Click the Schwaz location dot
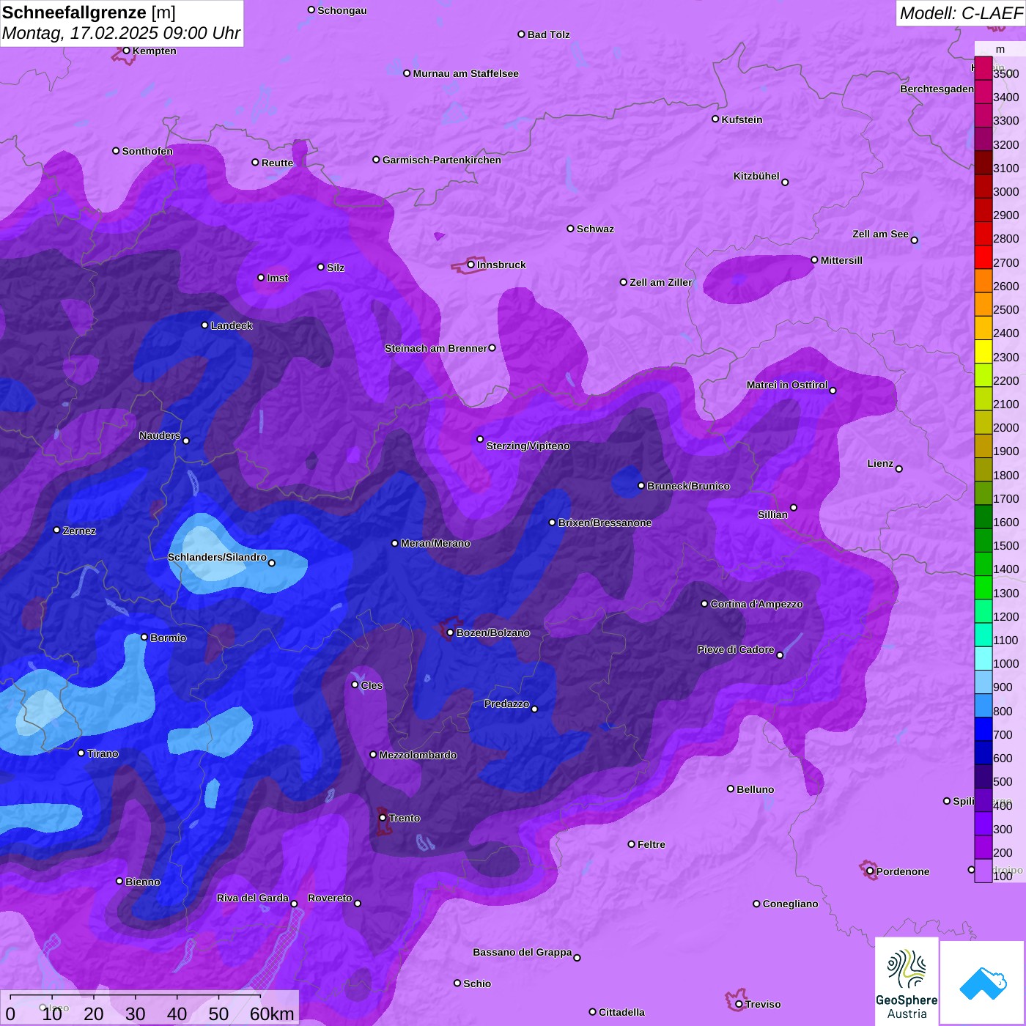The width and height of the screenshot is (1026, 1026). 570,229
